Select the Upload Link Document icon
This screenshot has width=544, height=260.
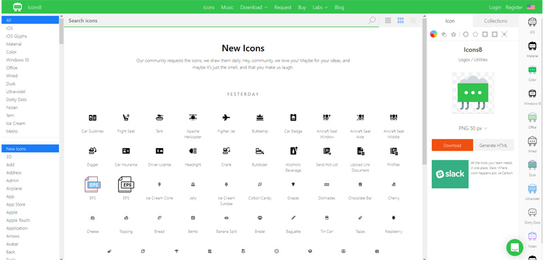[x=360, y=151]
